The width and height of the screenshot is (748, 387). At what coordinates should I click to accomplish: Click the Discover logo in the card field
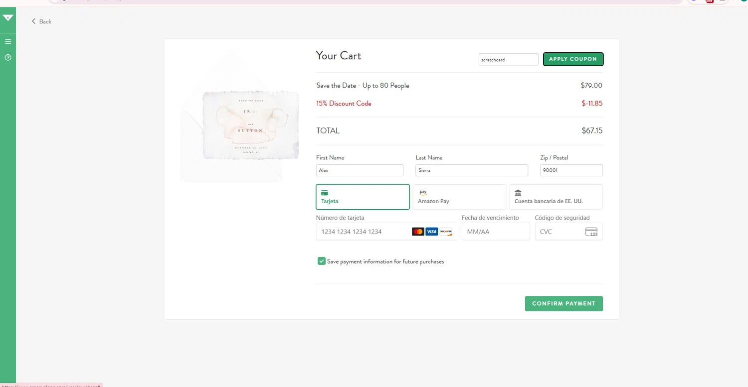445,232
